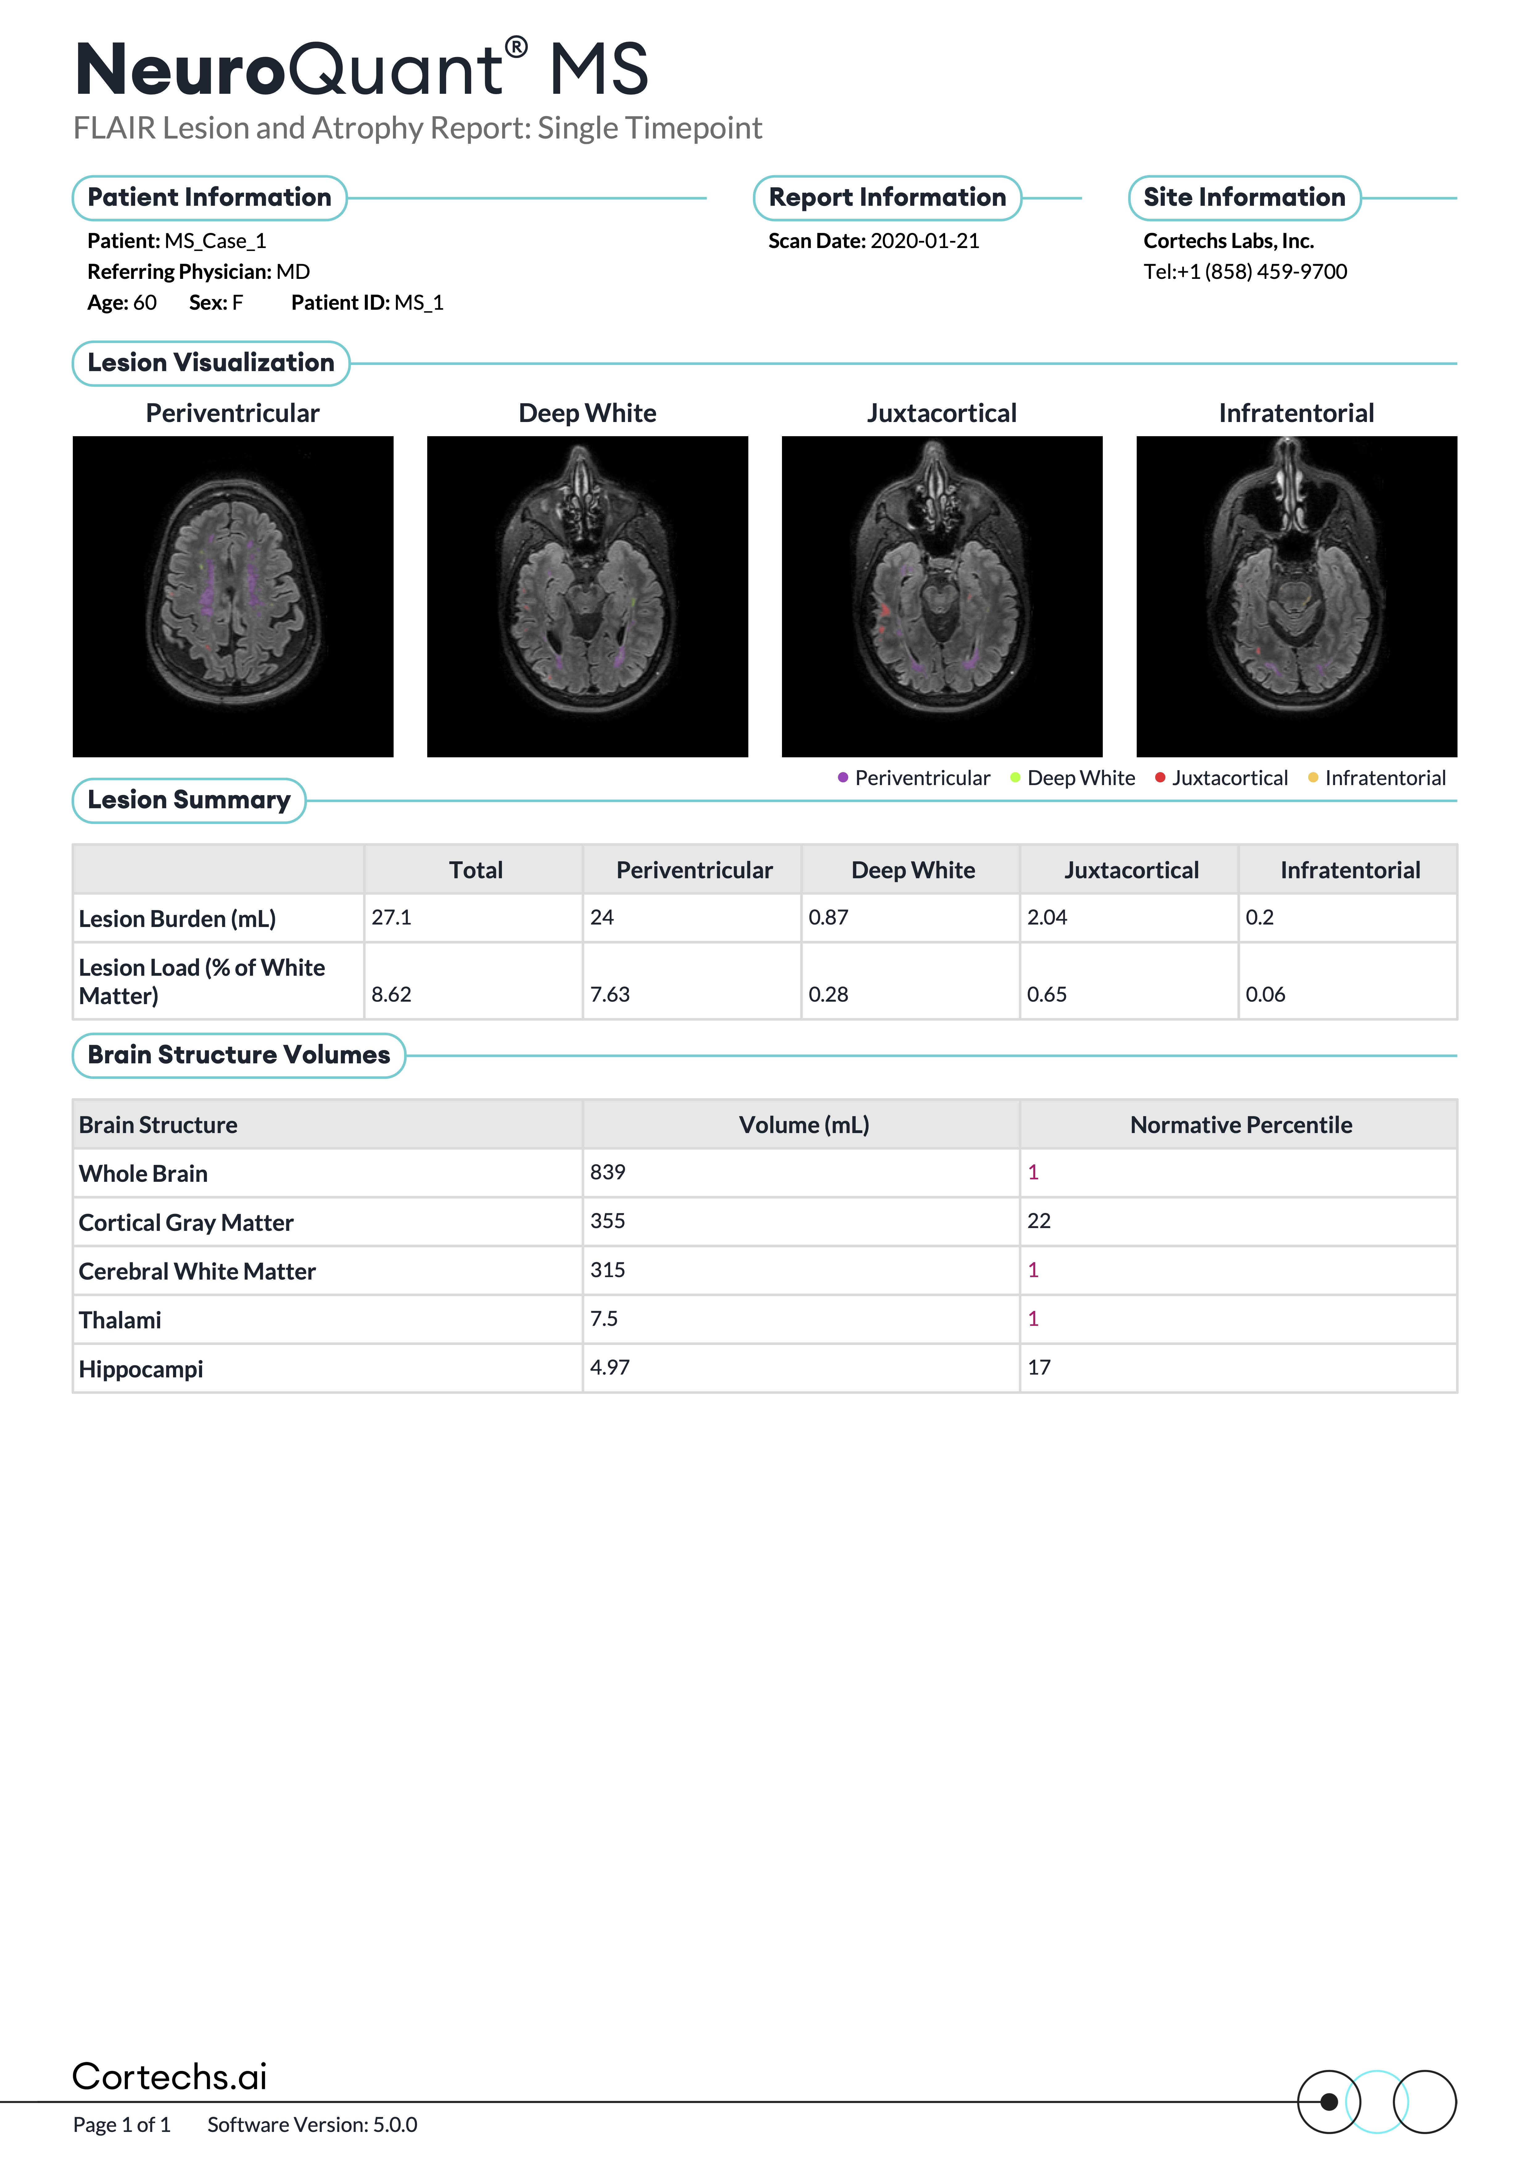Click the yellow Infratentorial legend dot

(1313, 778)
